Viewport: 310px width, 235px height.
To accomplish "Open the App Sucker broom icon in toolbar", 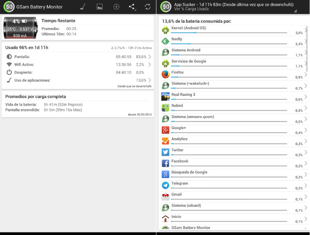I will (83, 7).
